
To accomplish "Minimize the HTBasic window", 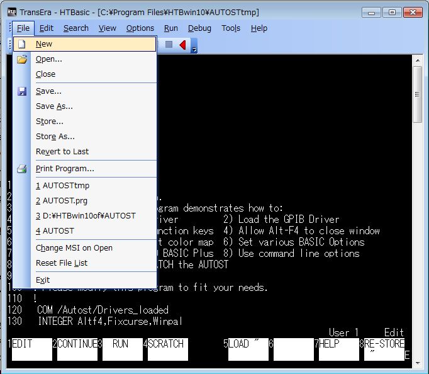I will click(x=371, y=13).
